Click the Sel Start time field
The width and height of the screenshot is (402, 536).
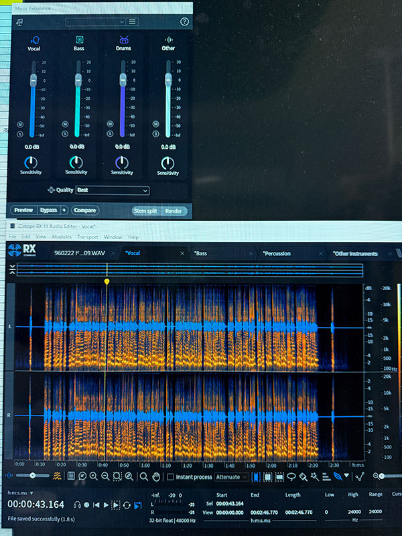[x=230, y=504]
